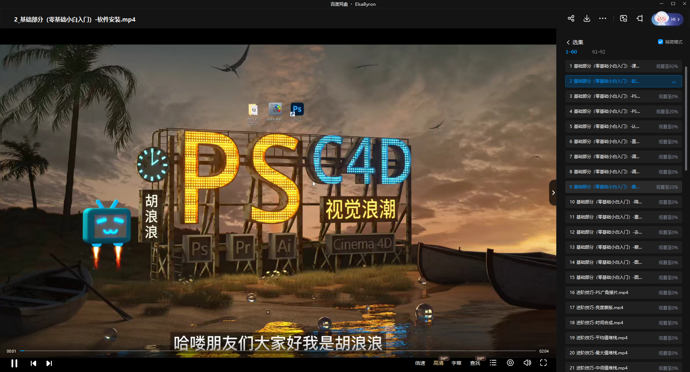690x372 pixels.
Task: Click the WIN PS 2022 folder in video
Action: (253, 114)
